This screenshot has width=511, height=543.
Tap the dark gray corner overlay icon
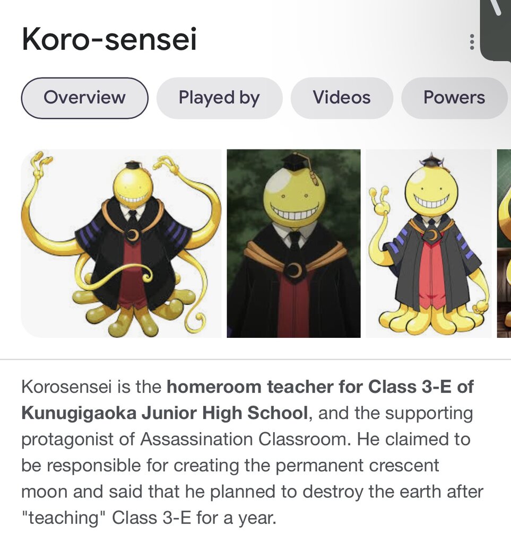(x=496, y=30)
